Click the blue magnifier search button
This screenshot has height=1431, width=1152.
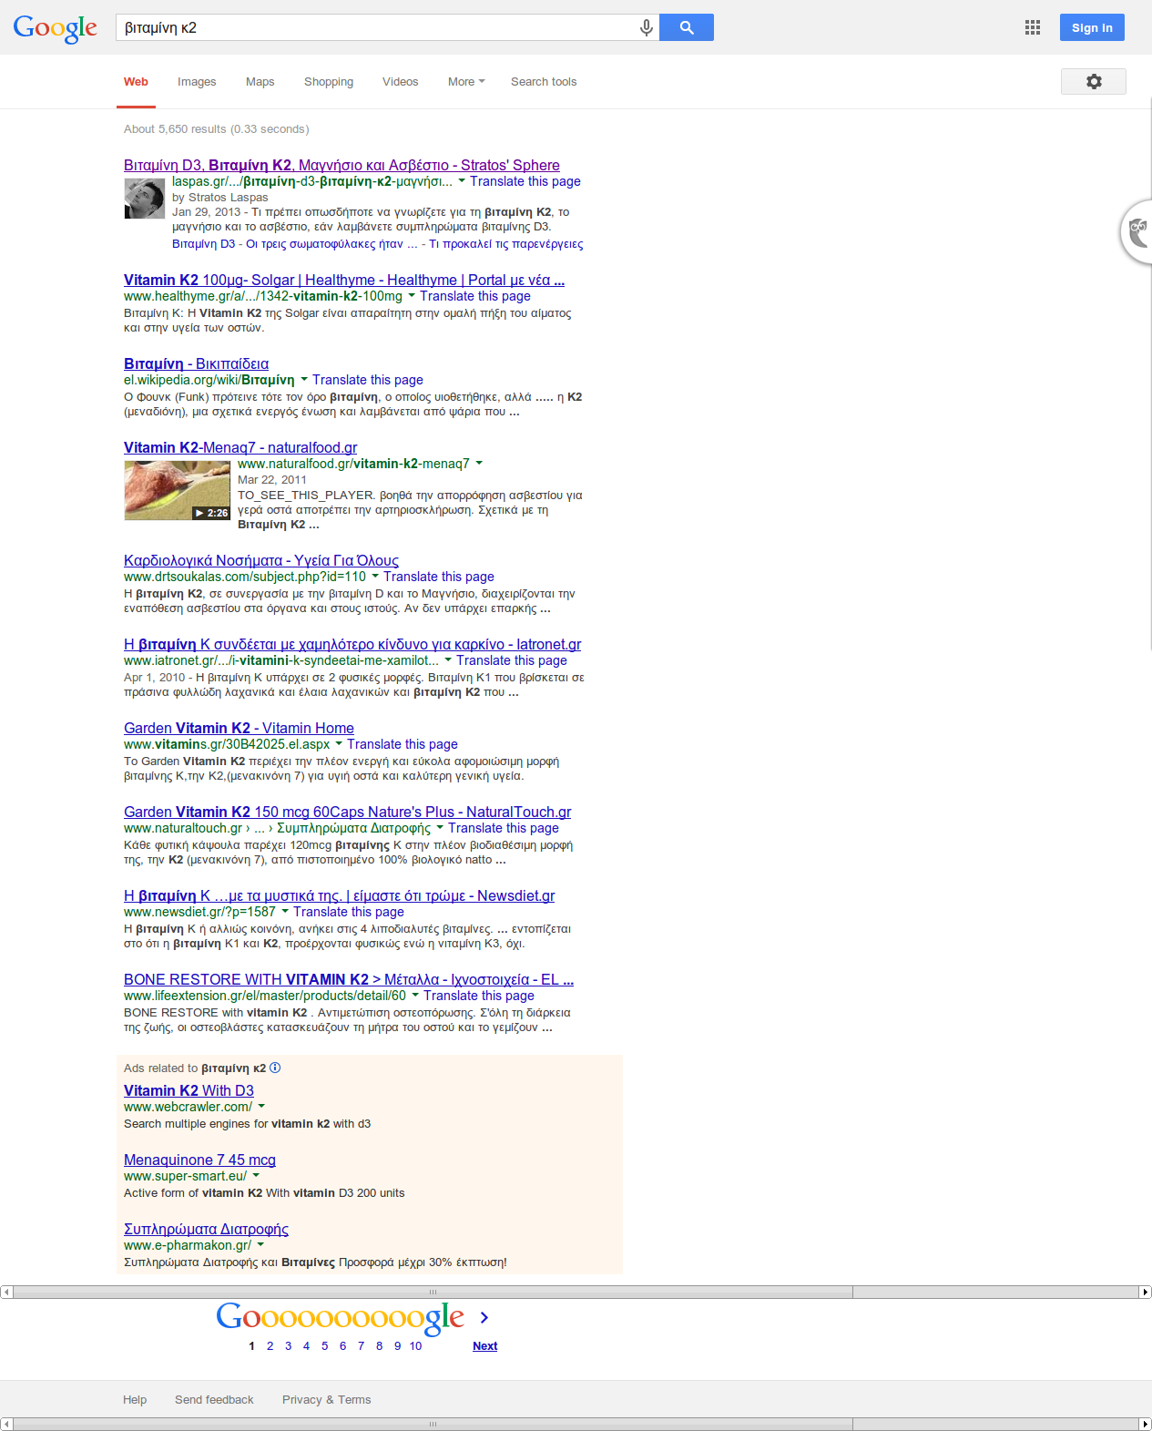[687, 27]
